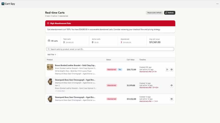Click the search magnifier icon
Screen dimensions: 220x123
pyautogui.click(x=49, y=49)
